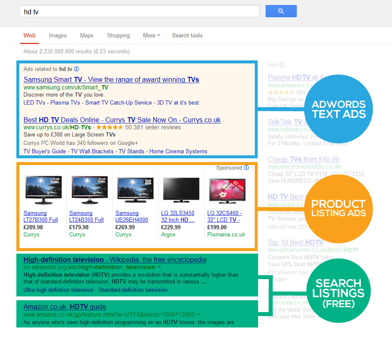Open Standard-definition television sublink

tap(133, 290)
